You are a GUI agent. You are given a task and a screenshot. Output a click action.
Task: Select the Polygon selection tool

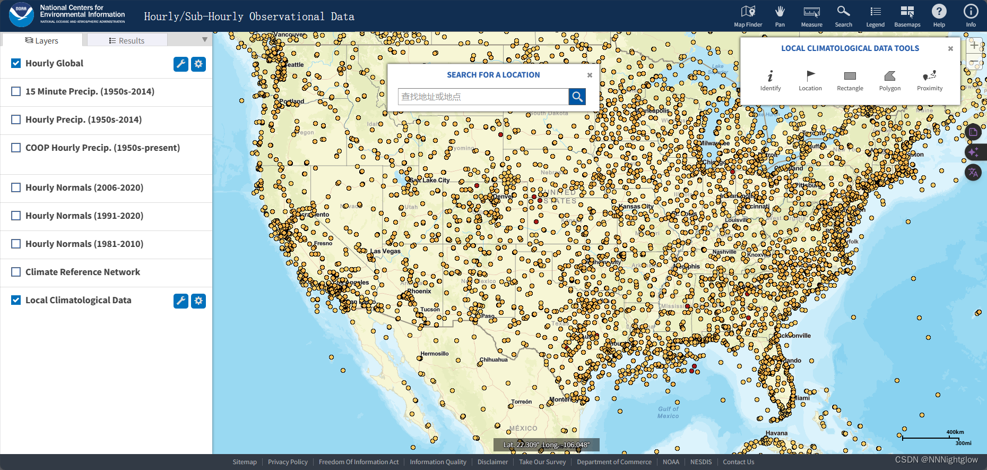click(x=890, y=81)
